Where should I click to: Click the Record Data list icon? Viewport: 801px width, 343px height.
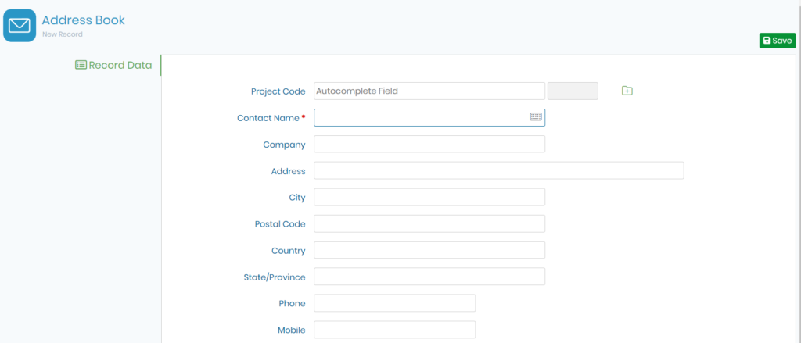tap(81, 65)
